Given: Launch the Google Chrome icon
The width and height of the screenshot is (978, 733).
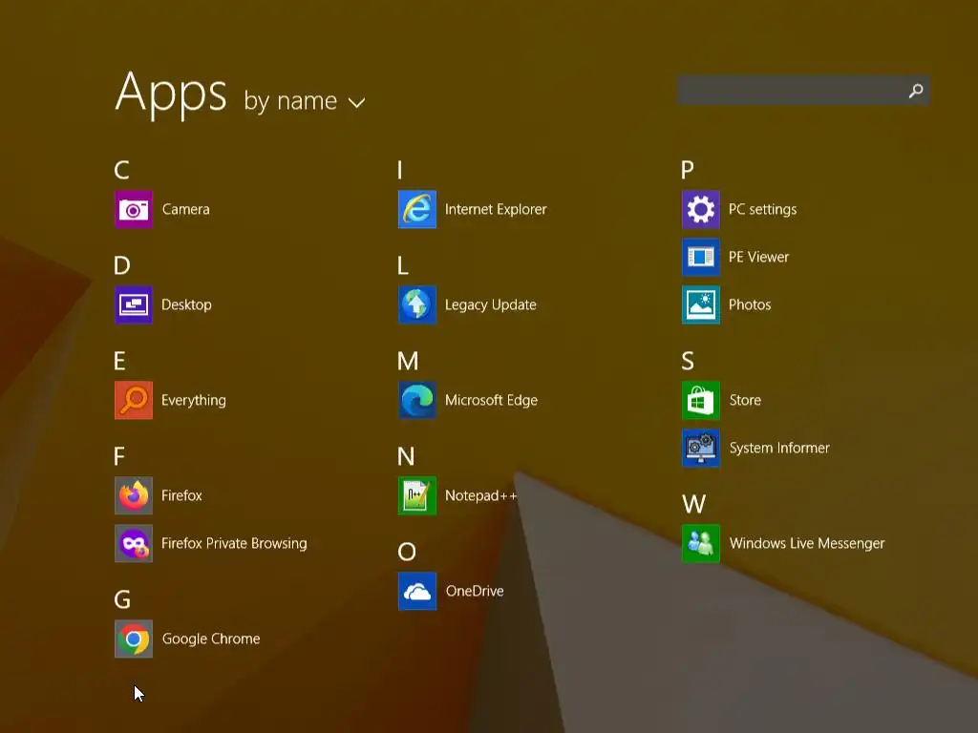Looking at the screenshot, I should [x=134, y=639].
